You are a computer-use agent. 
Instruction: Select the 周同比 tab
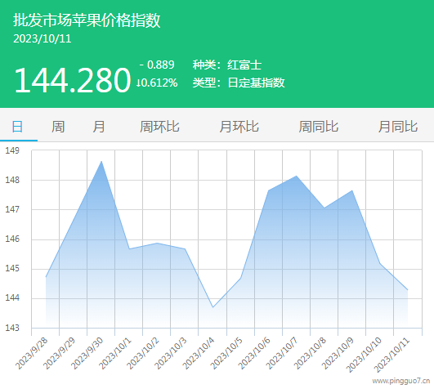click(319, 127)
